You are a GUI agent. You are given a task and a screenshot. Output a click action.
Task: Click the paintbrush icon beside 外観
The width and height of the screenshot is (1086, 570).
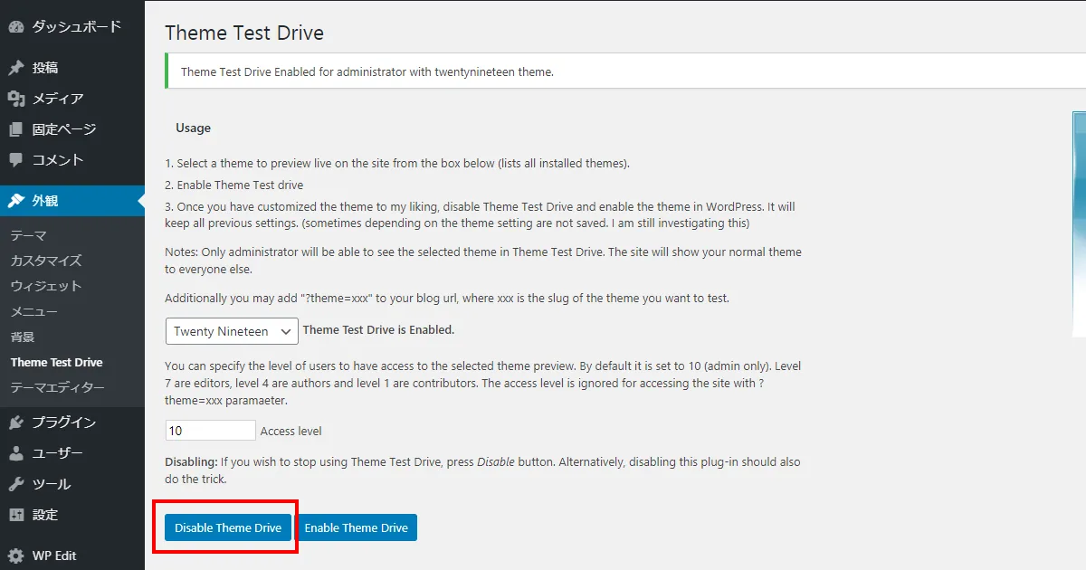16,201
